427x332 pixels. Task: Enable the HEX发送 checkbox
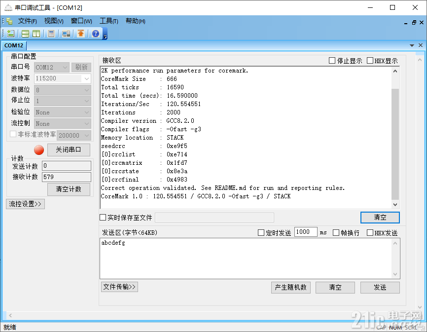pos(370,232)
